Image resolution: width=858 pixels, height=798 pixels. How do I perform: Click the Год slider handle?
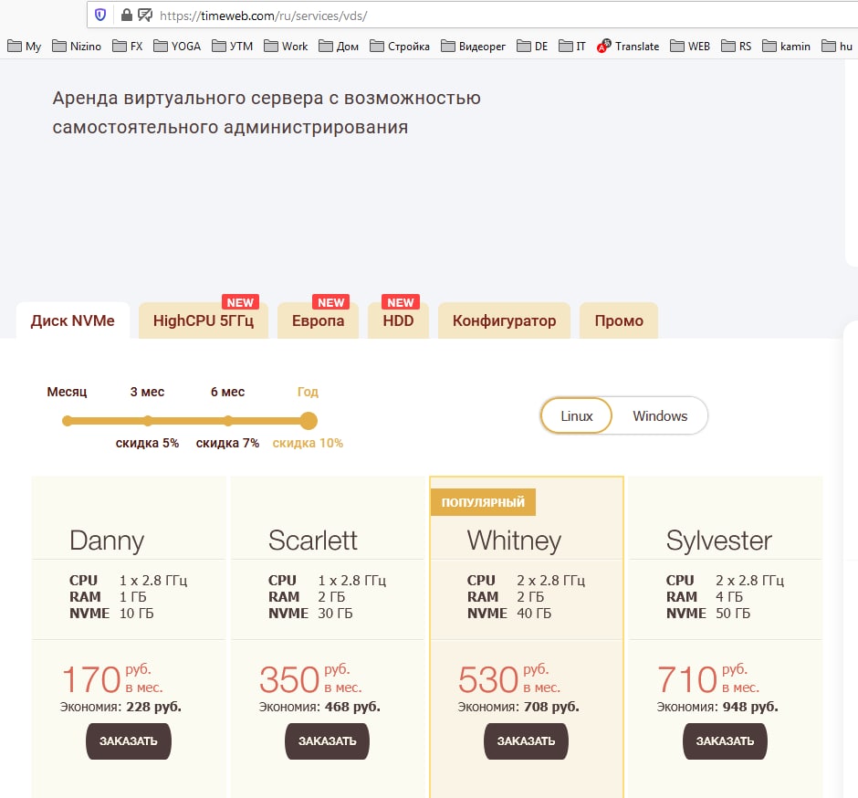click(x=309, y=421)
